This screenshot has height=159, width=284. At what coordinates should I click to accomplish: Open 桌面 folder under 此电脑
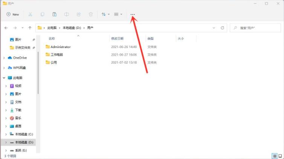(x=18, y=126)
